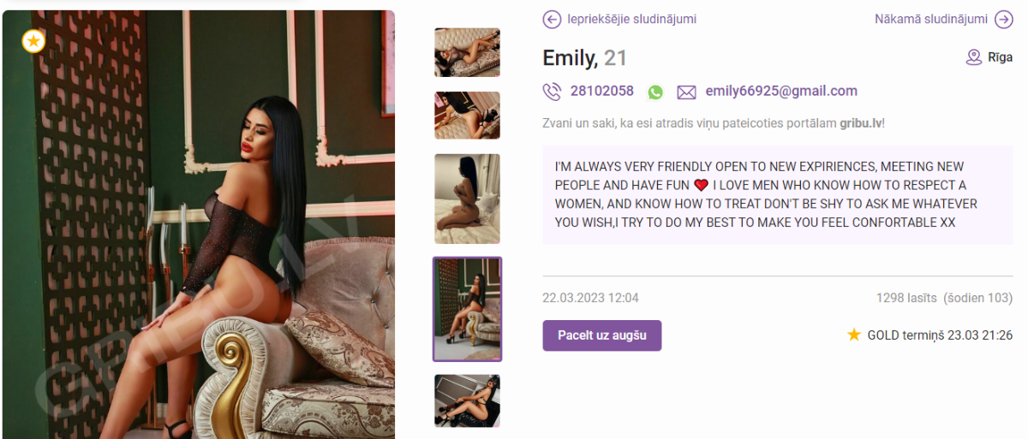Click the gold star badge on main photo
Screen dimensions: 1028x439
click(x=33, y=40)
